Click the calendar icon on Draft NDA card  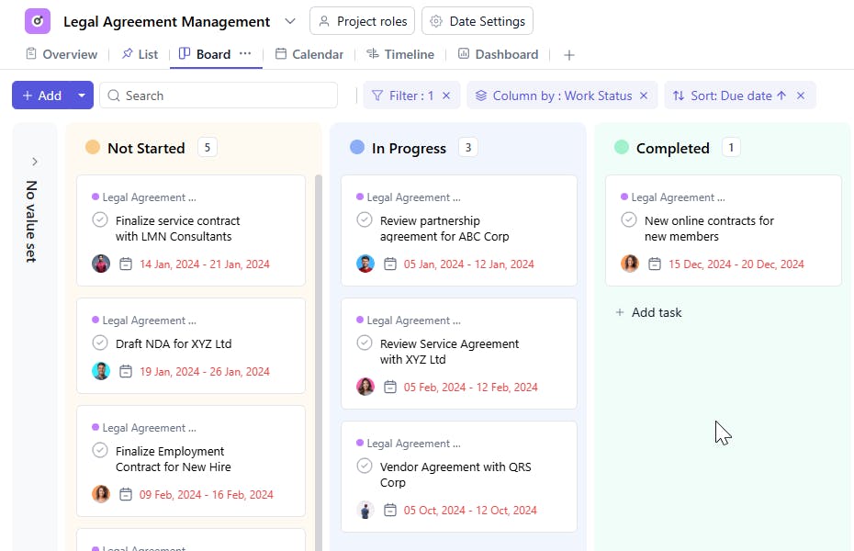[126, 372]
